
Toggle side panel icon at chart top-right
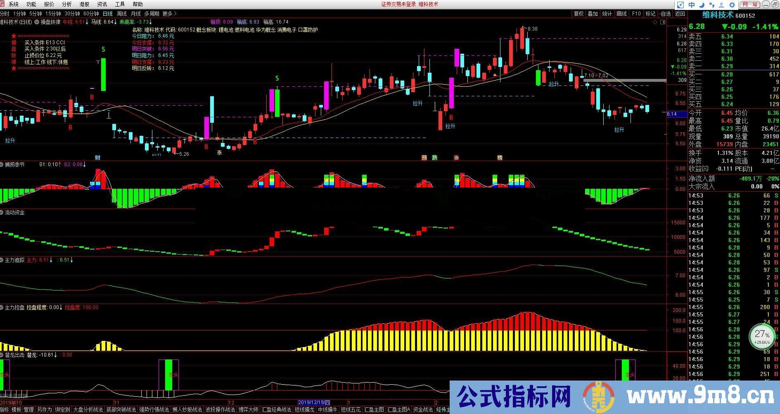(662, 22)
